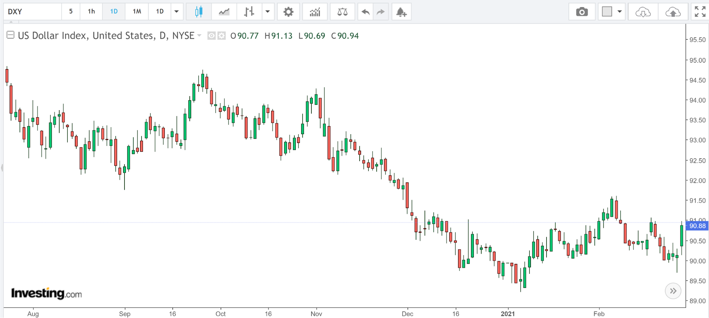Click the 2021 label on time axis
Image resolution: width=709 pixels, height=318 pixels.
point(508,314)
